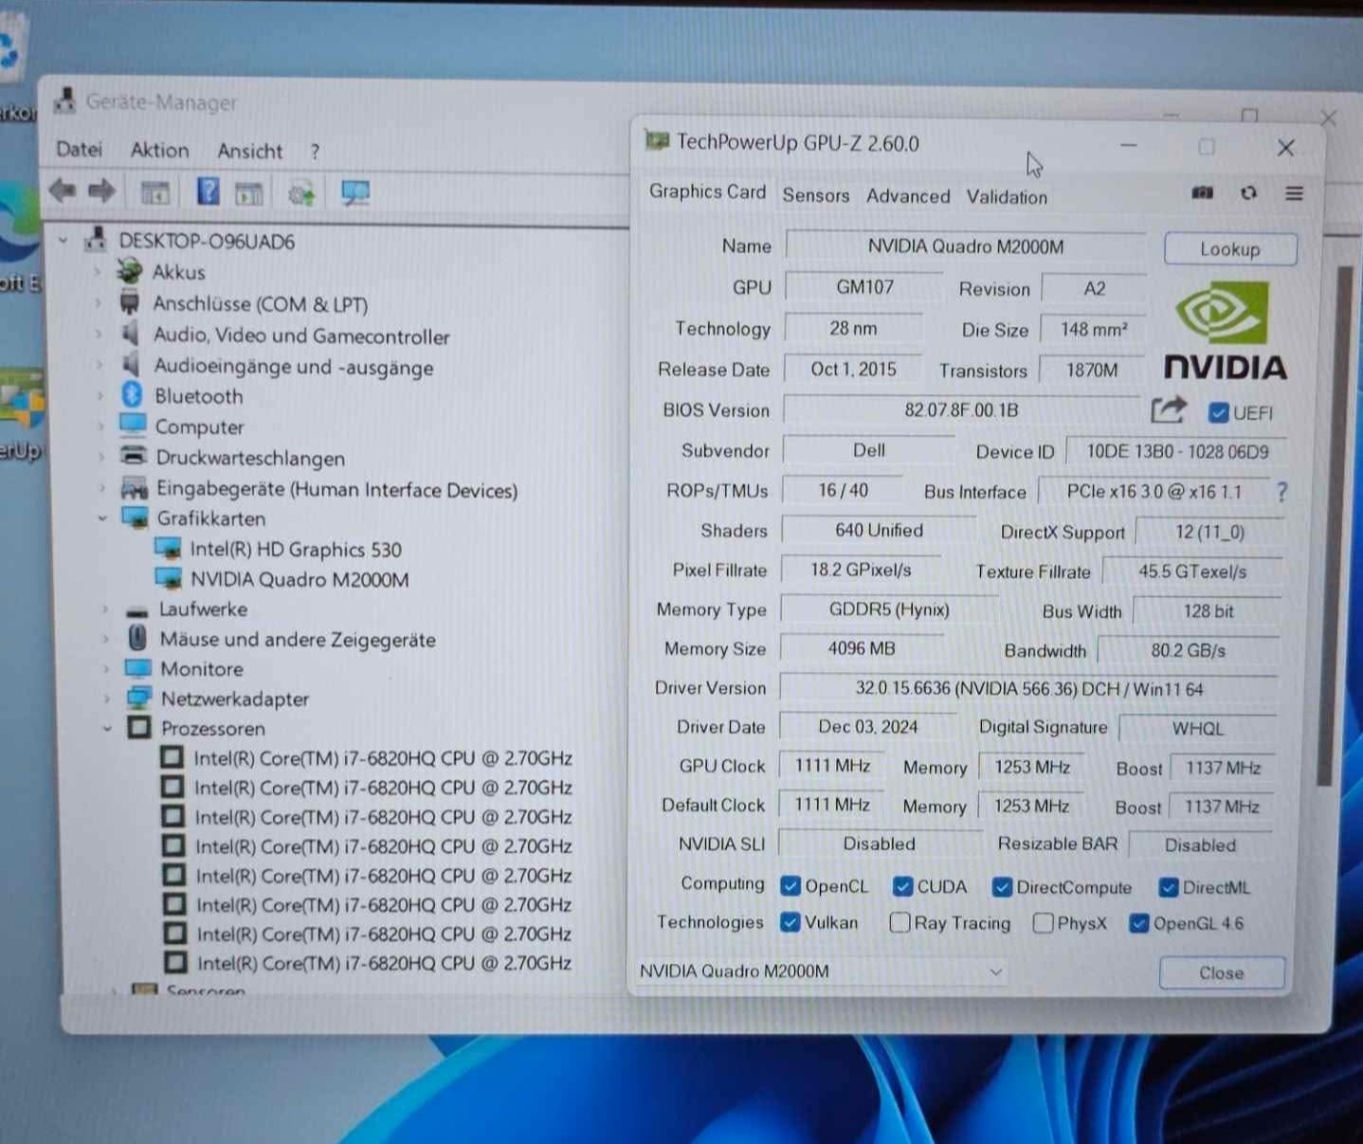Toggle the DirectML checkbox
The width and height of the screenshot is (1363, 1144).
(1169, 887)
